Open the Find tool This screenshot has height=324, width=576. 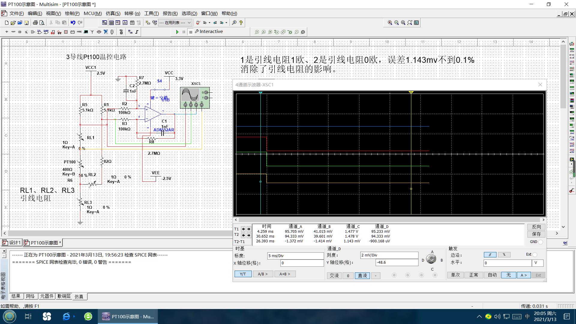(x=234, y=22)
